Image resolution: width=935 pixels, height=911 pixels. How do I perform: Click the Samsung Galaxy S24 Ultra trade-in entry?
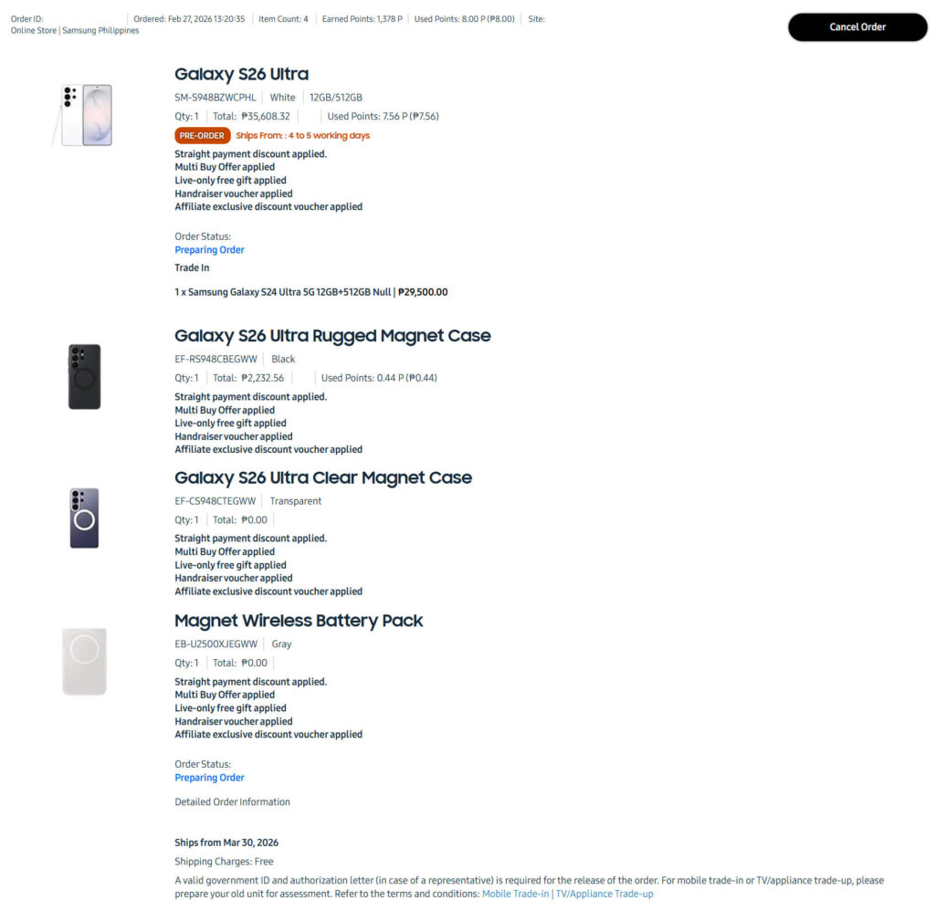[310, 291]
